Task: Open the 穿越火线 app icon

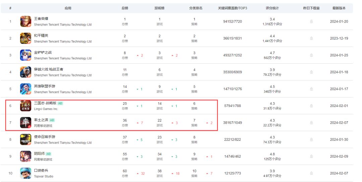Action: (25, 72)
